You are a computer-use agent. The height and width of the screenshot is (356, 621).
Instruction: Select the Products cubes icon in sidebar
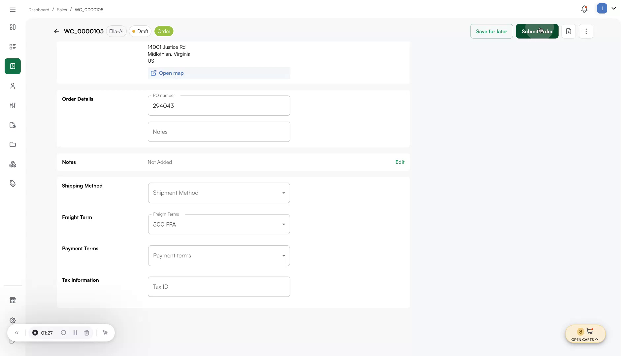(x=13, y=164)
